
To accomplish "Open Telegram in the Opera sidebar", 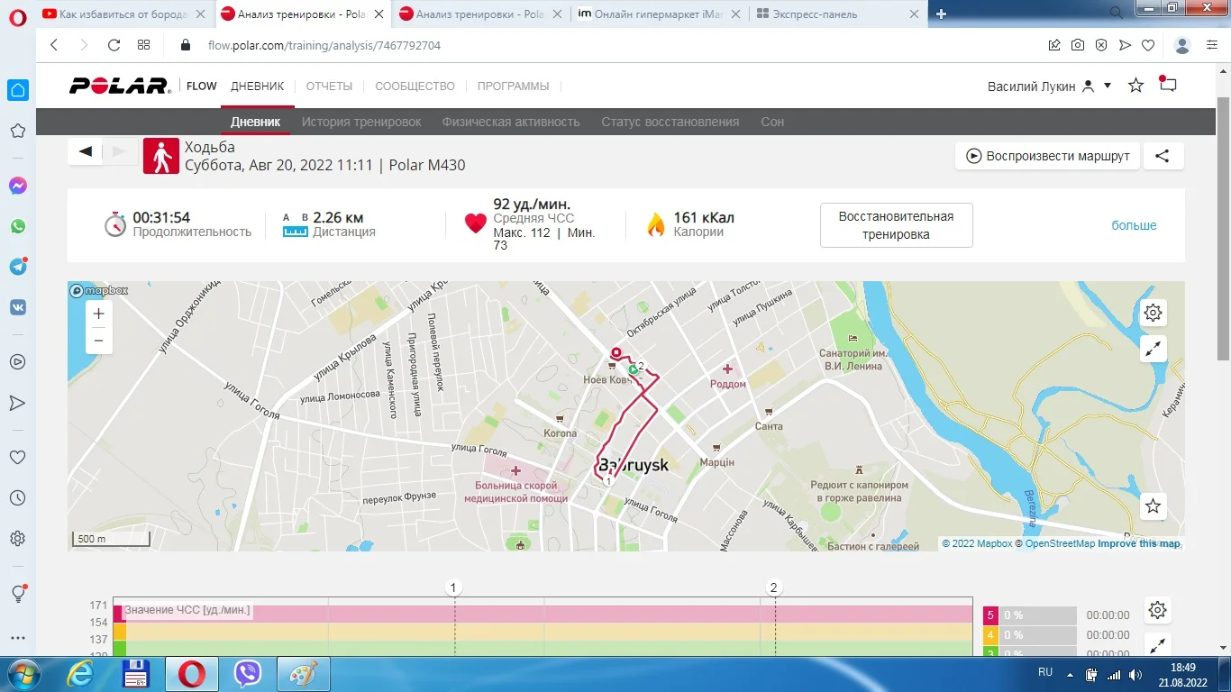I will [17, 267].
